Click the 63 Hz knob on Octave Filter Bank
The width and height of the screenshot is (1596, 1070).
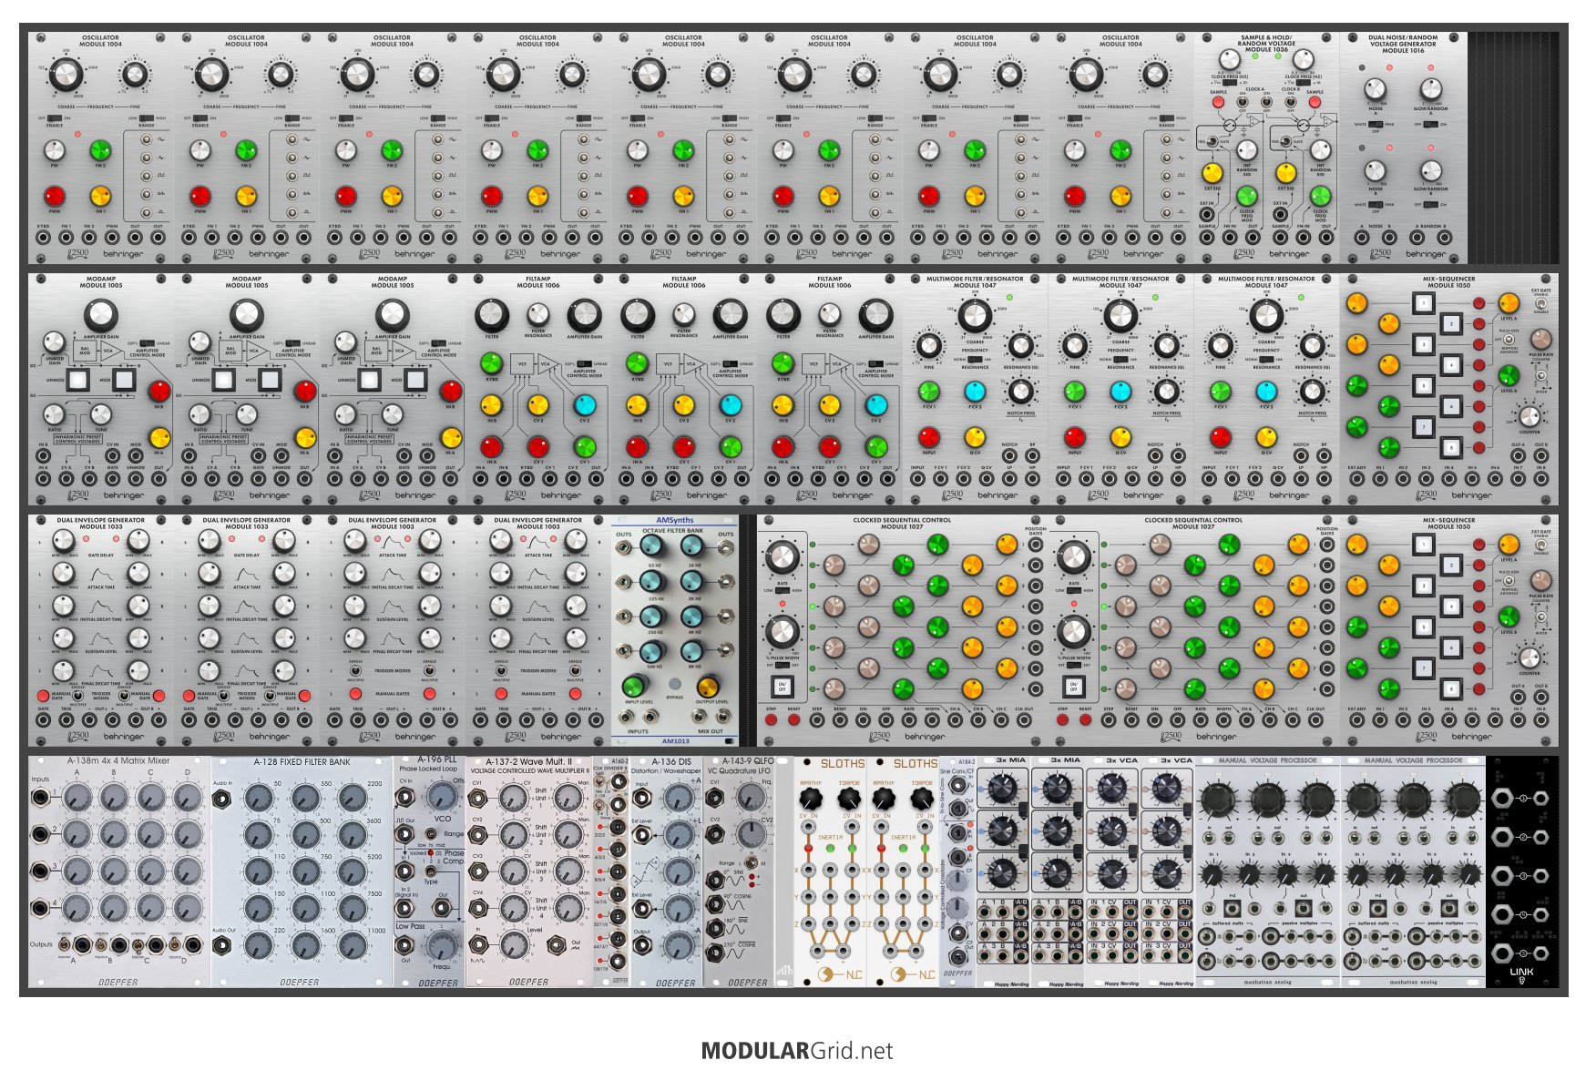click(652, 546)
